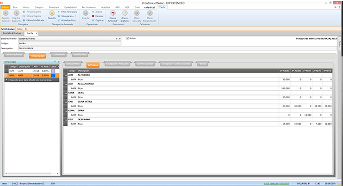
Task: Collapse the ALMUERZO group
Action: [x=66, y=75]
